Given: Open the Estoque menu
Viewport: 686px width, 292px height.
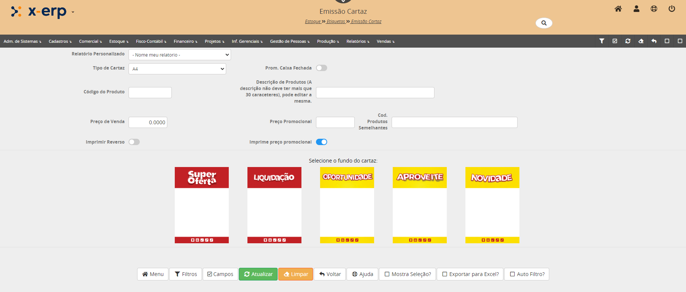Looking at the screenshot, I should tap(118, 41).
